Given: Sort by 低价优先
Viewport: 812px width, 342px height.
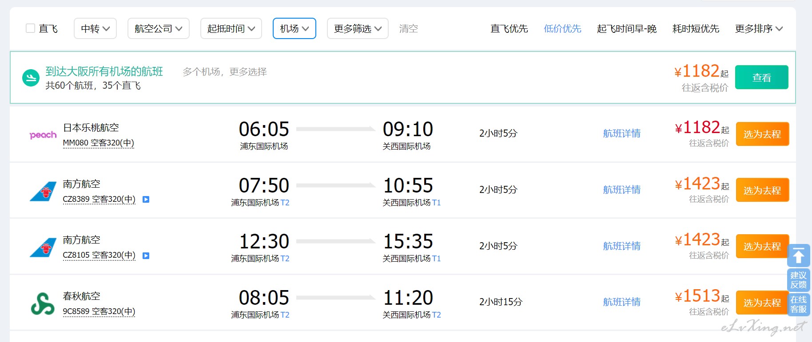Looking at the screenshot, I should [562, 29].
